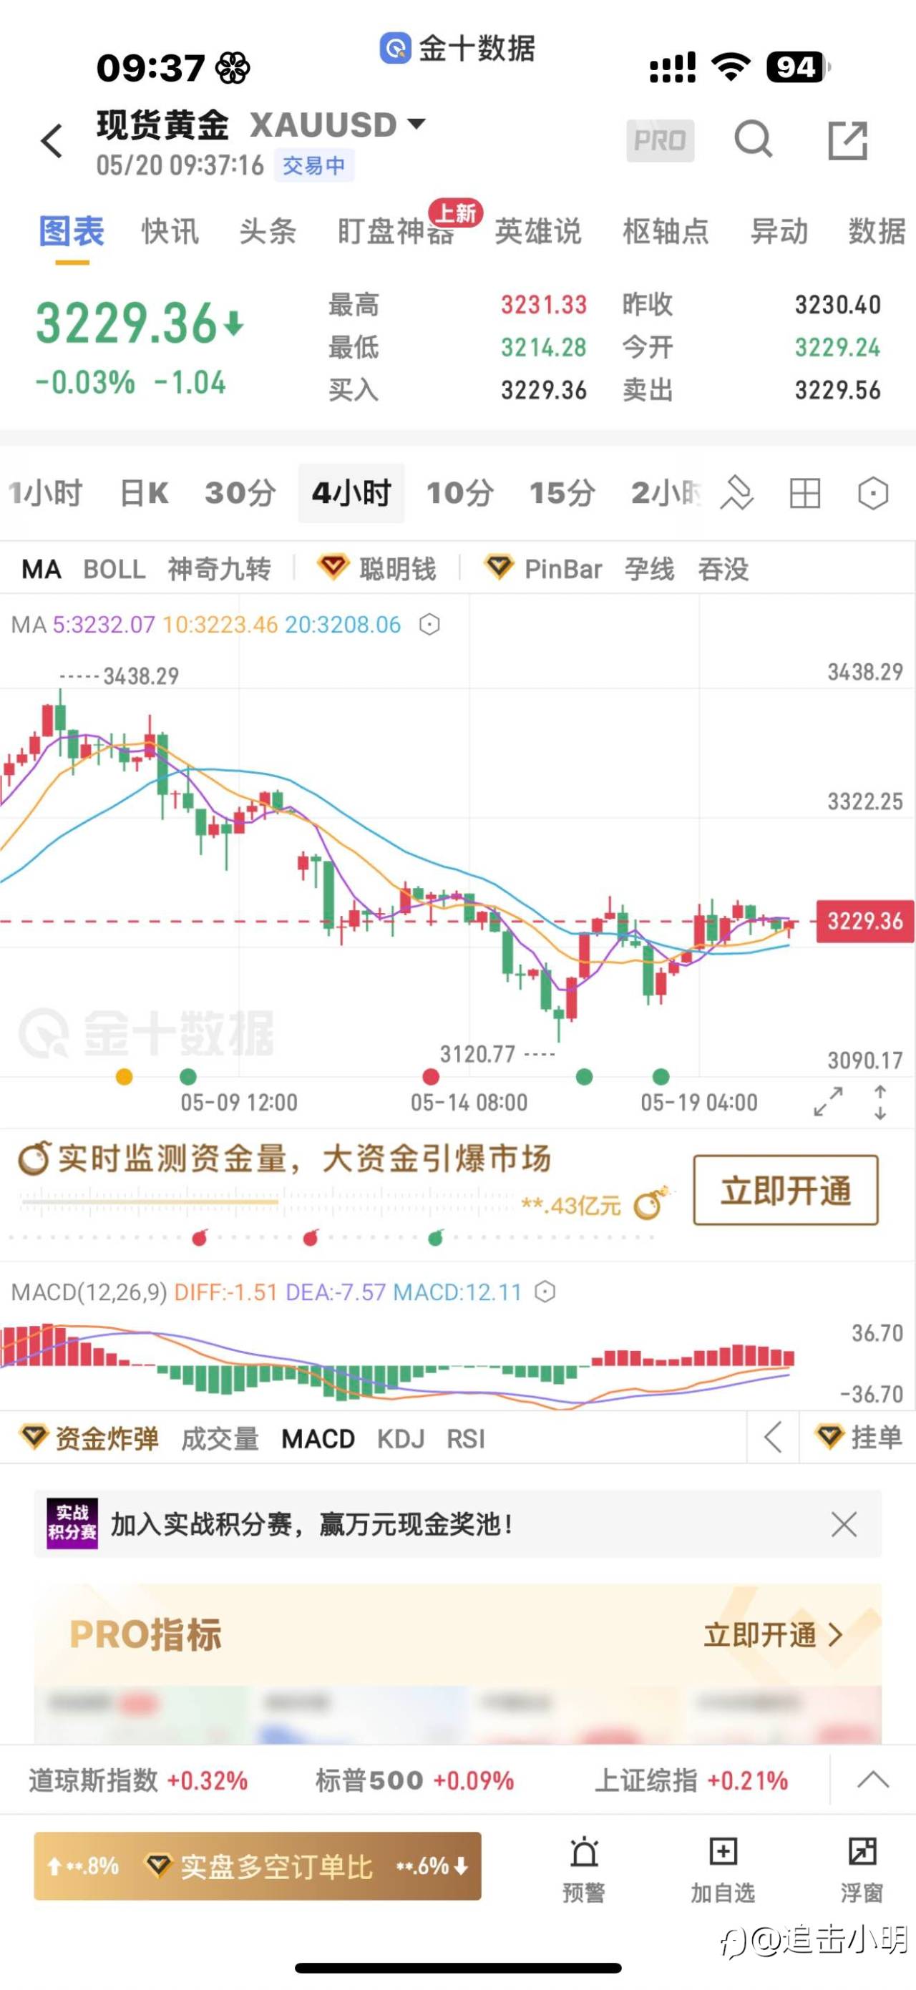
Task: Click 立即开通 button in fund monitor banner
Action: click(786, 1191)
